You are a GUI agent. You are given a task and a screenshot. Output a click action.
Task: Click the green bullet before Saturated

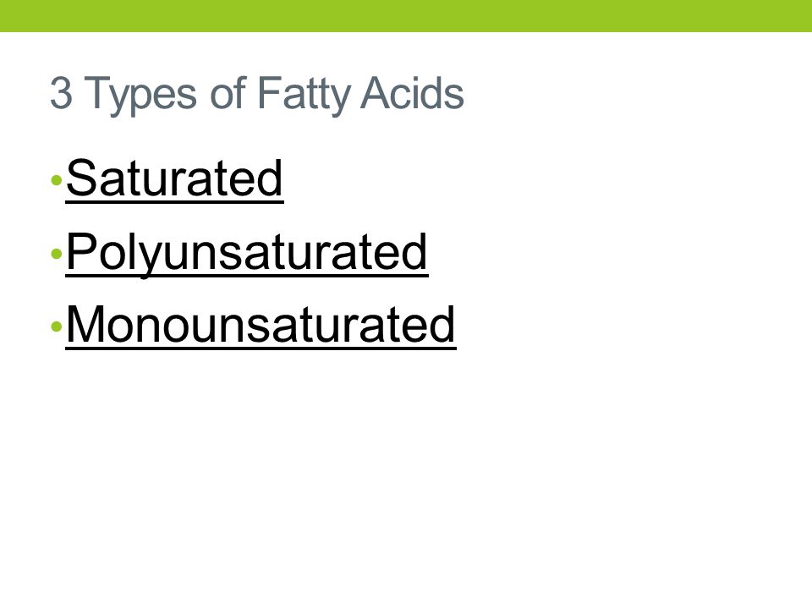57,181
